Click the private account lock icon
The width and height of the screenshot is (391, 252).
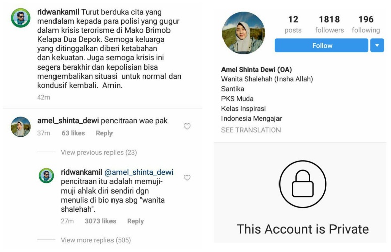click(x=303, y=184)
